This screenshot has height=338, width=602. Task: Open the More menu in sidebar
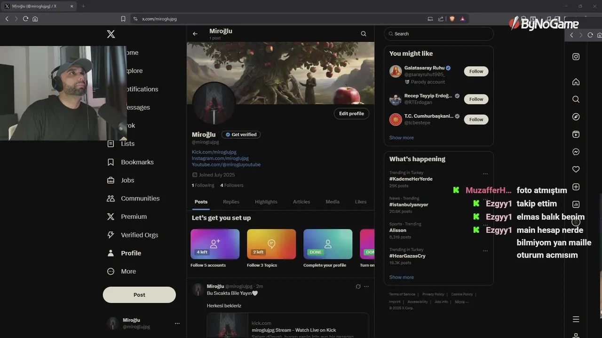121,271
